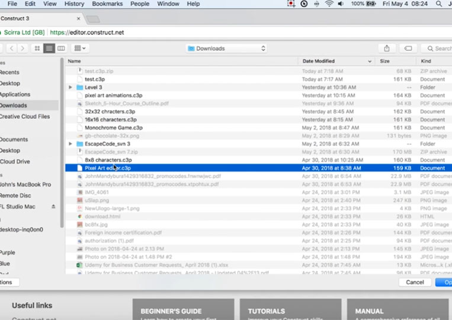Open Spotlight search in menu bar
Screen dimensions: 452x320
pos(439,4)
